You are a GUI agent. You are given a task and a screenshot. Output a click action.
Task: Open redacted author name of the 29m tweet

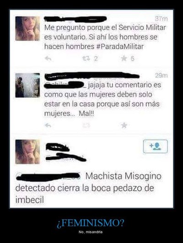[92, 76]
